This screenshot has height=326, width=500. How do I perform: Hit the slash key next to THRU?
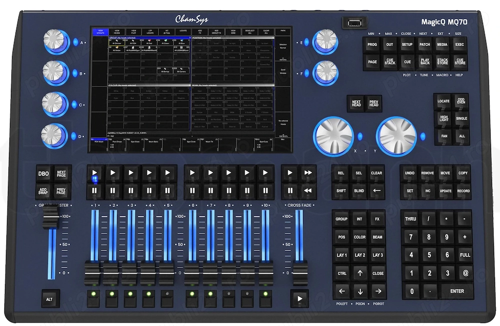coord(428,219)
